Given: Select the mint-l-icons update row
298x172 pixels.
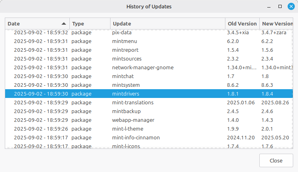Looking at the screenshot, I should tap(149, 146).
